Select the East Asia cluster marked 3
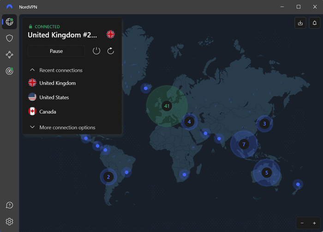Image resolution: width=323 pixels, height=232 pixels. coord(264,124)
